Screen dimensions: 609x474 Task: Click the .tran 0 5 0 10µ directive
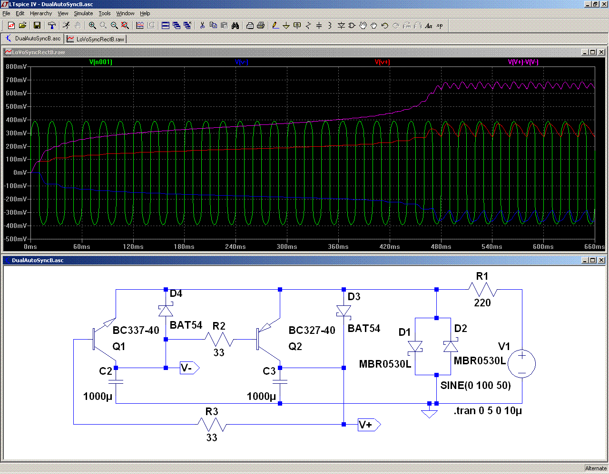tap(488, 411)
